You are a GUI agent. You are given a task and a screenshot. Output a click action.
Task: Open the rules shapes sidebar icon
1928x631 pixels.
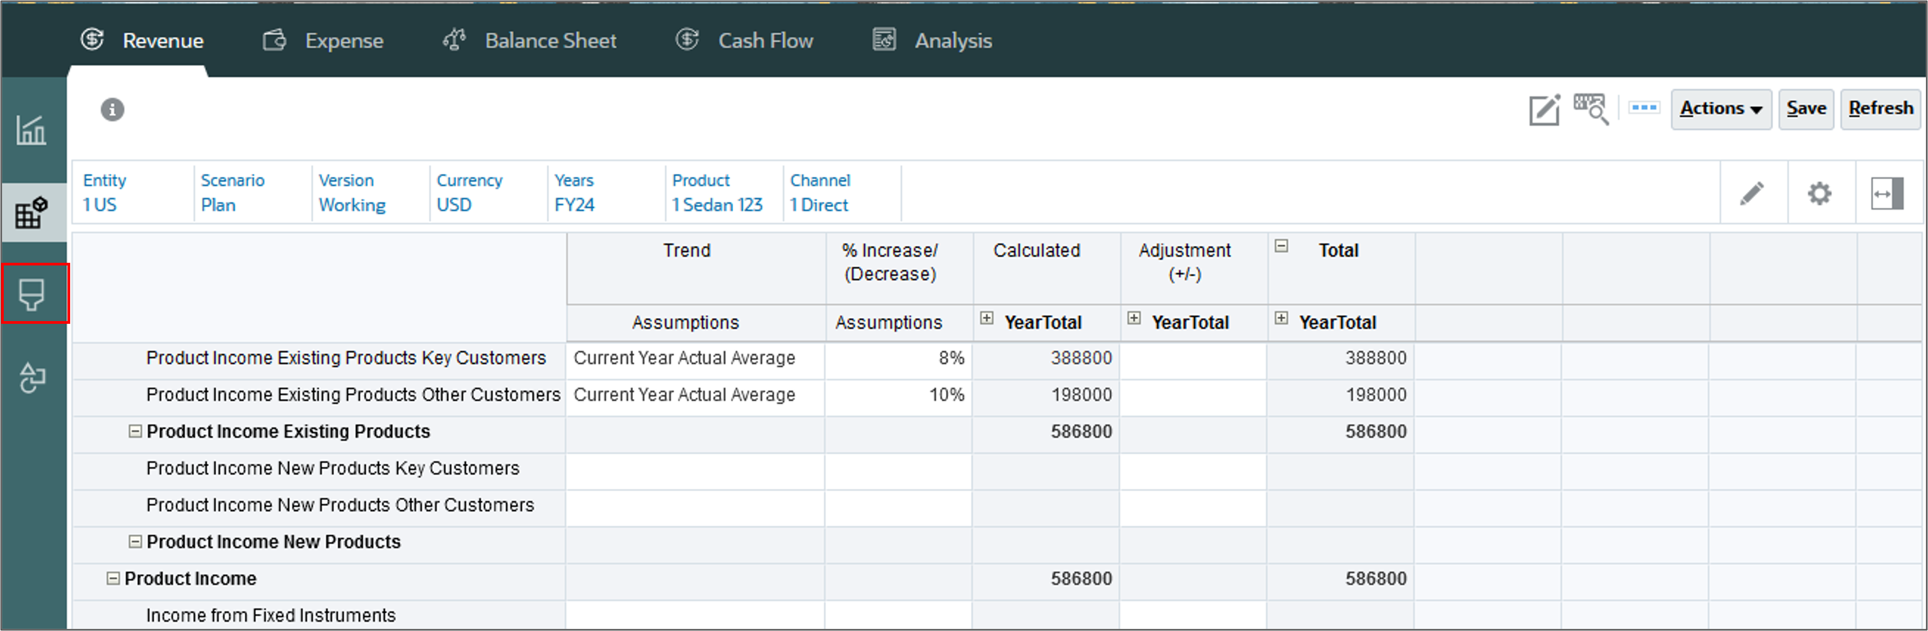pyautogui.click(x=32, y=377)
